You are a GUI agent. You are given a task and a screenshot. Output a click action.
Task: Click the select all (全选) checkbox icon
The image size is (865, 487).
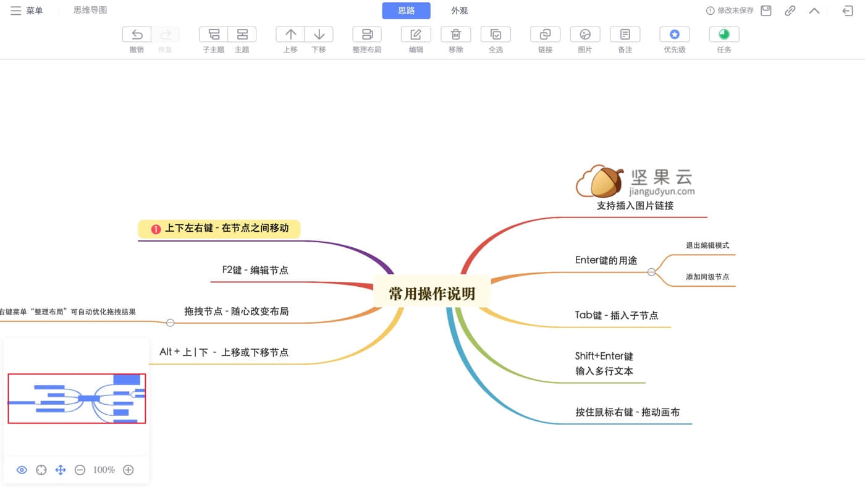tap(496, 35)
